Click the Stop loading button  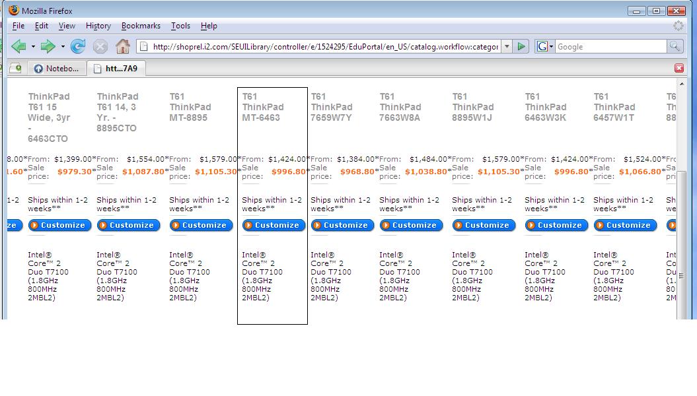pos(100,46)
